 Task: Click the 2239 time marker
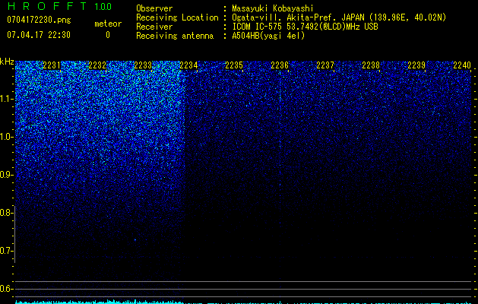[416, 65]
